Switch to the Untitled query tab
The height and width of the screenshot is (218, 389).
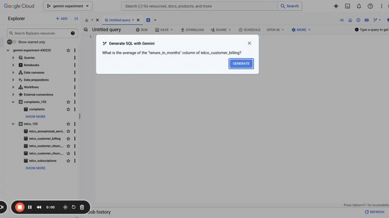tap(119, 20)
